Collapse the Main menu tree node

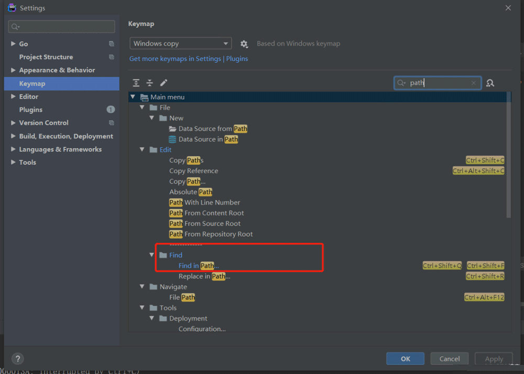click(x=133, y=97)
